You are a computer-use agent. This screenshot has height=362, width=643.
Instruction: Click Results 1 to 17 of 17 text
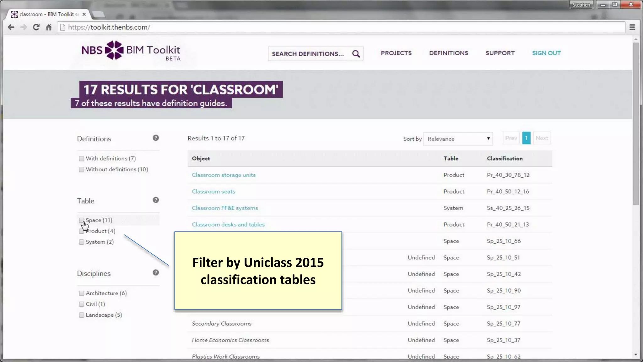[x=216, y=138]
